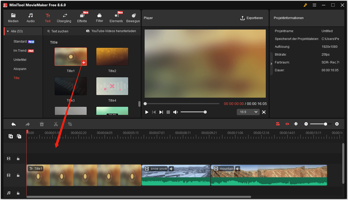The width and height of the screenshot is (348, 200).
Task: Switch to the Übergang transitions panel
Action: pyautogui.click(x=64, y=17)
